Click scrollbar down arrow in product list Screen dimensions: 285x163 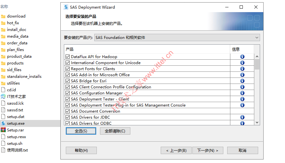coord(257,122)
